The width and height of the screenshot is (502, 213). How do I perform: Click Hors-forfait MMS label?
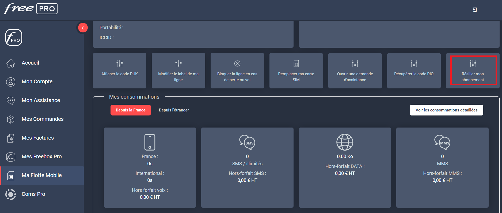442,173
